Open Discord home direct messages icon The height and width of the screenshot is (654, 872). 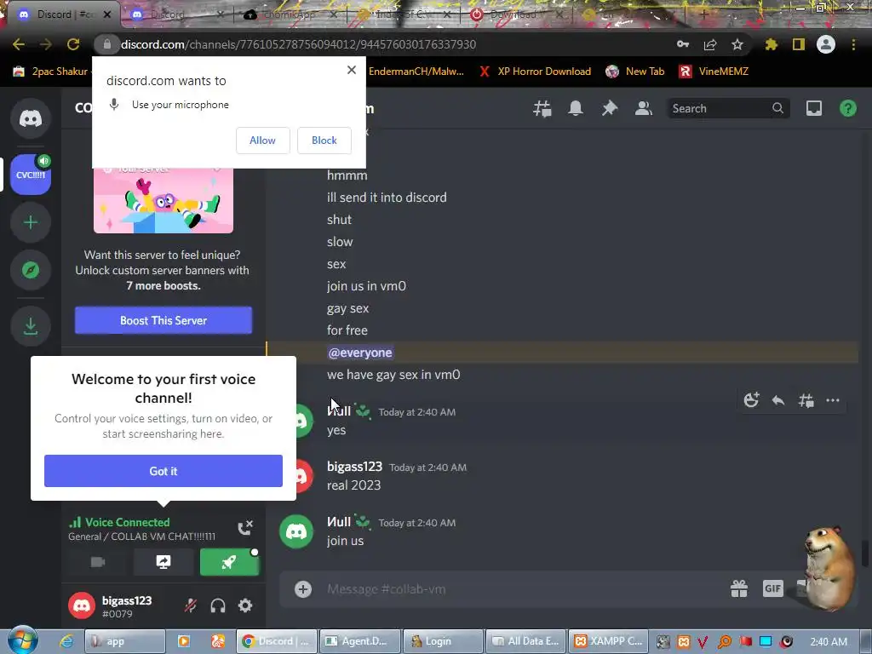tap(31, 118)
